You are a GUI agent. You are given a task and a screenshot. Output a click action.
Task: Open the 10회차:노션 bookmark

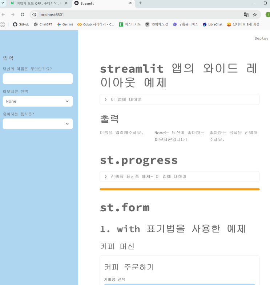coord(157,24)
